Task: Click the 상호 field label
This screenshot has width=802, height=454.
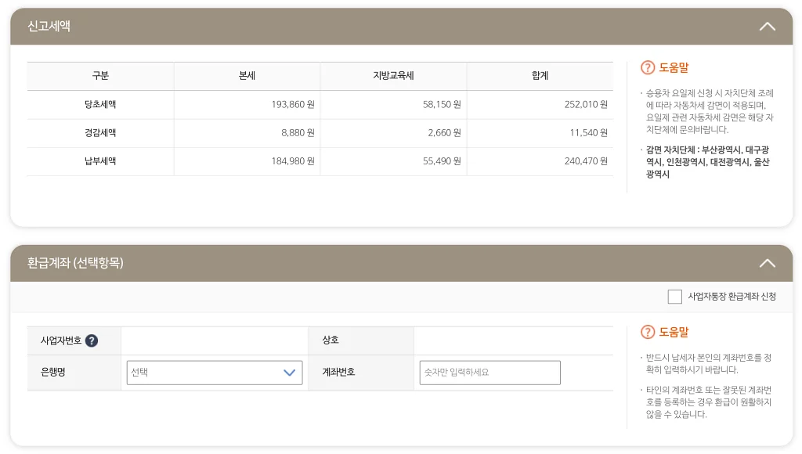Action: (331, 340)
